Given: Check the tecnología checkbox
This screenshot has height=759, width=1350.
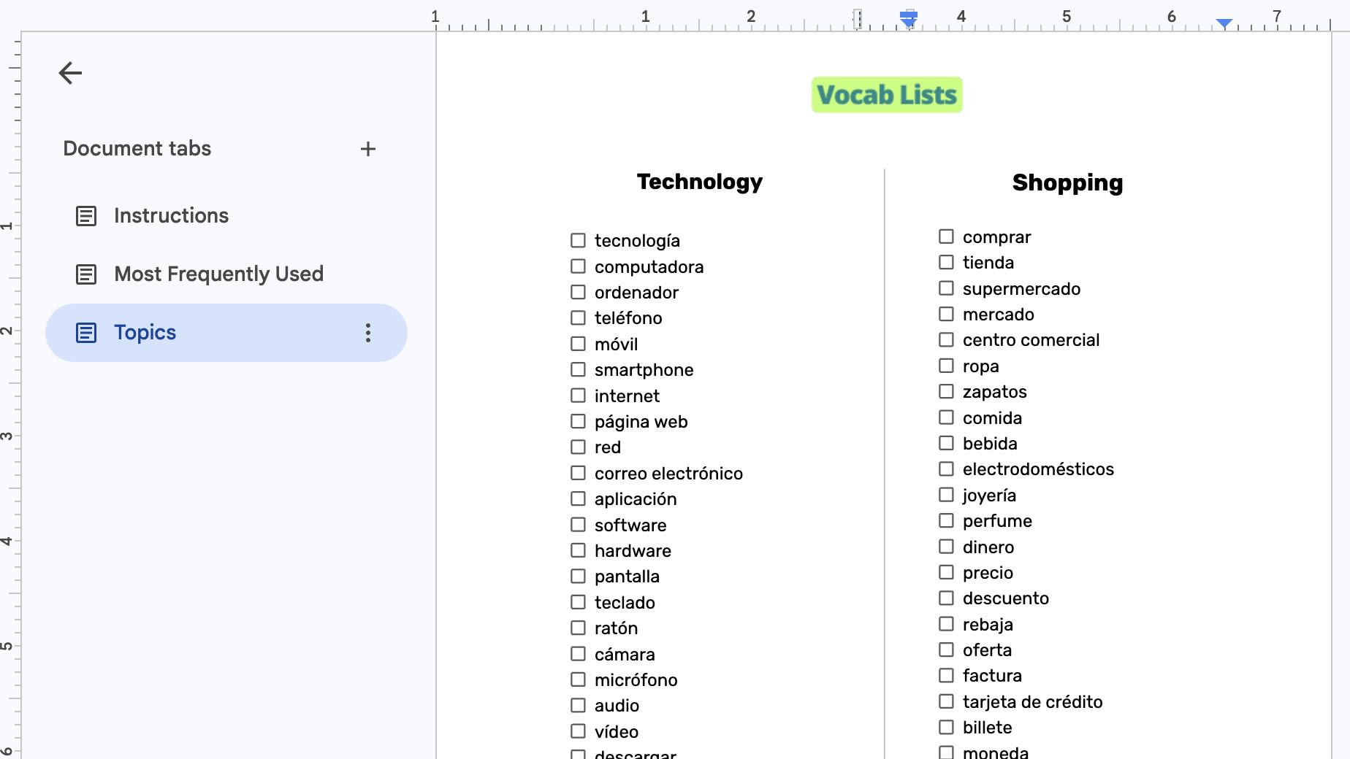Looking at the screenshot, I should click(578, 240).
